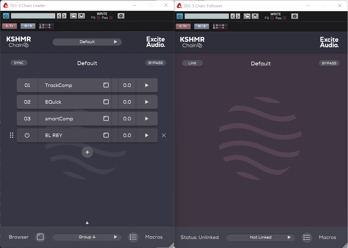Open Not Linked dropdown in Chain Follower

click(x=260, y=237)
